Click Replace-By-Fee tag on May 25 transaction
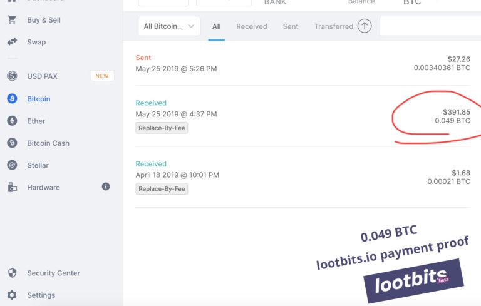481x306 pixels. (162, 128)
